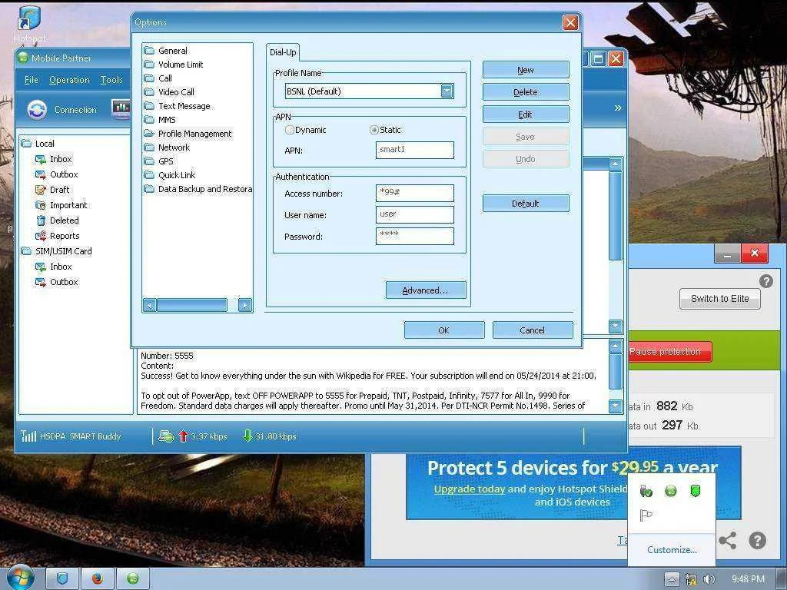Click the Delete profile button

pyautogui.click(x=526, y=92)
